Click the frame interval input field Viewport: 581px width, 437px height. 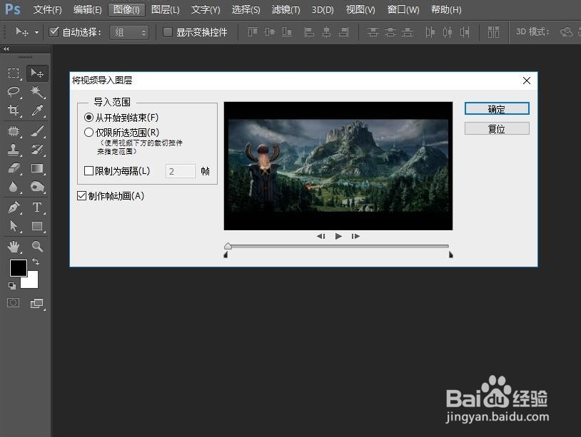(x=181, y=171)
